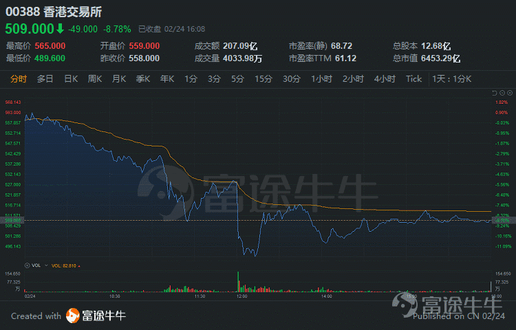Image resolution: width=516 pixels, height=330 pixels.
Task: Select the 多日 chart tab
Action: click(45, 79)
